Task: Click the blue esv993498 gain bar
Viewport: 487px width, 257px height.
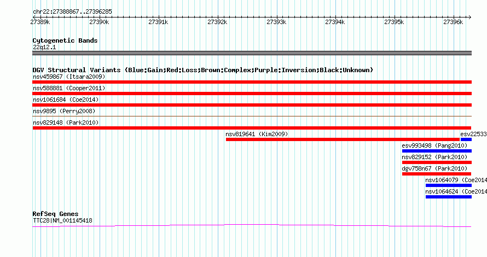Action: point(437,151)
